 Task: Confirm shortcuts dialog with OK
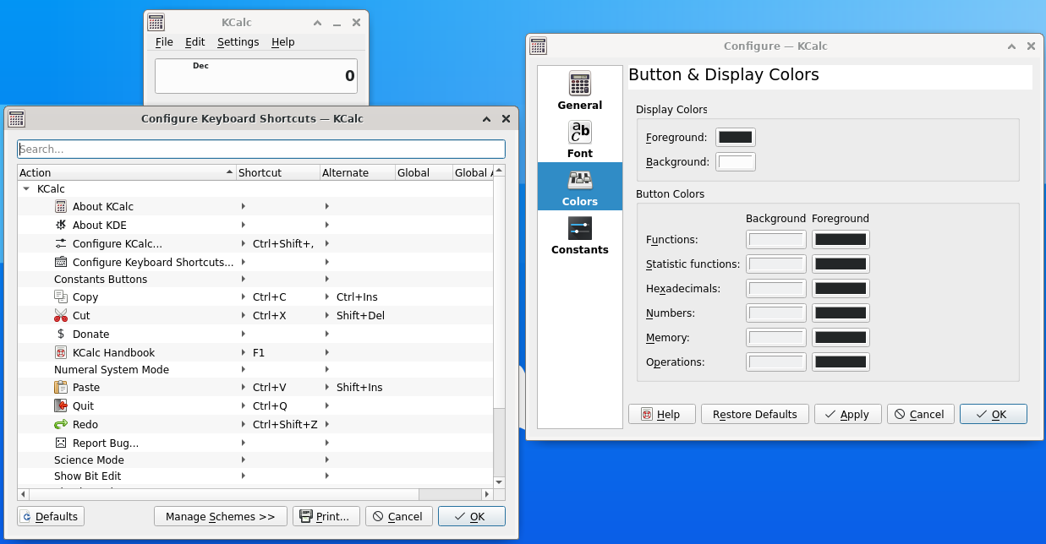472,516
